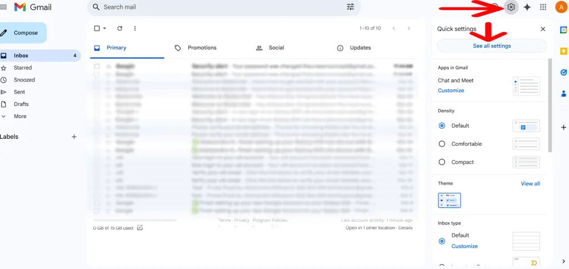This screenshot has width=569, height=269.
Task: Click Compose to write a new email
Action: point(23,33)
